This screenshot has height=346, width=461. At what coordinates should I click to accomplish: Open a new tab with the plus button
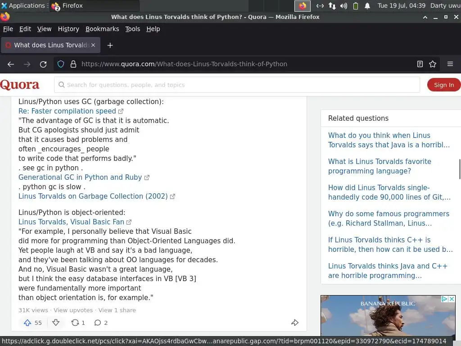click(x=110, y=46)
